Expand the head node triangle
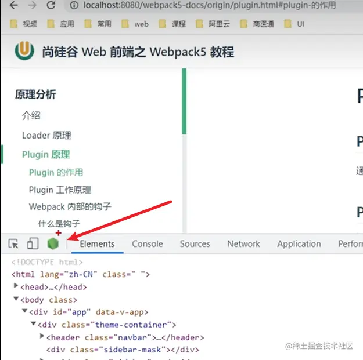 (x=16, y=286)
